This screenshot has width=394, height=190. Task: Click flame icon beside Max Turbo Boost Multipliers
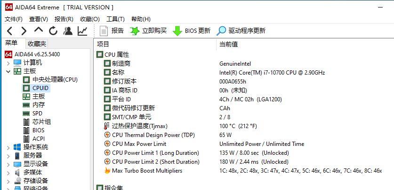point(107,171)
